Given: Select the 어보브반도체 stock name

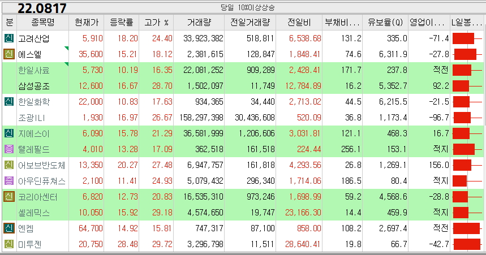Looking at the screenshot, I should pyautogui.click(x=41, y=166).
